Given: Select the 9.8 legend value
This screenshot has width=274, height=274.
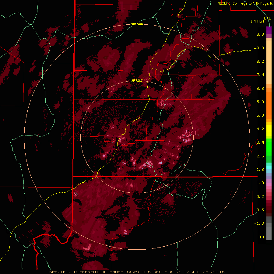Looking at the screenshot, I should (x=260, y=34).
